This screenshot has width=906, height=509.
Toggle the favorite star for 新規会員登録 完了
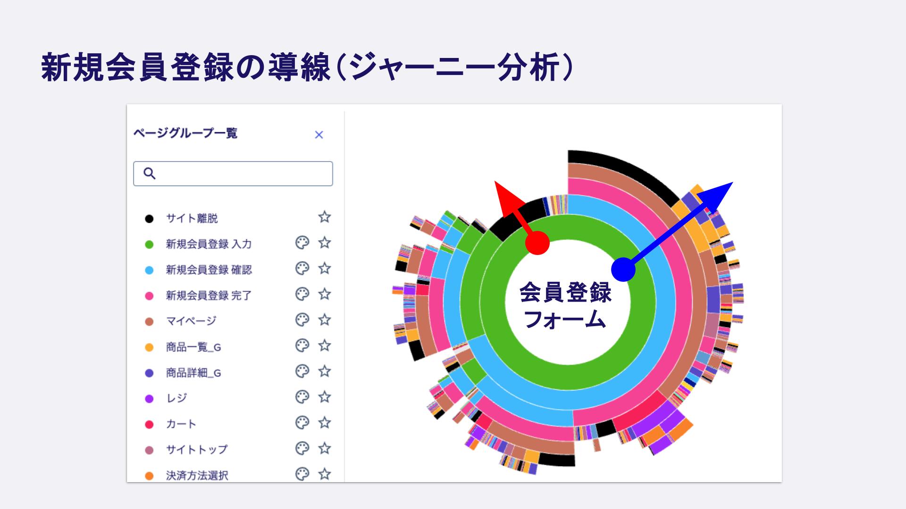(324, 295)
